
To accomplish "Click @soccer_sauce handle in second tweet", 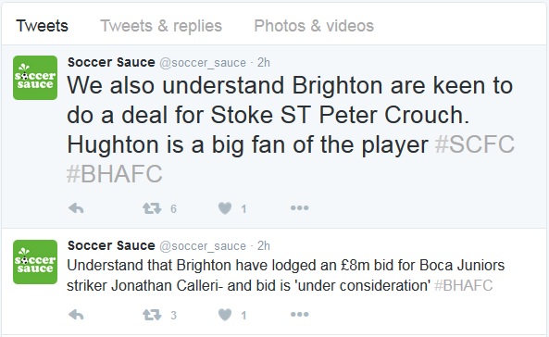I will 203,246.
